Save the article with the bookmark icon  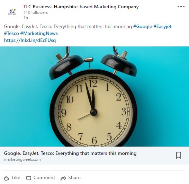click(179, 155)
